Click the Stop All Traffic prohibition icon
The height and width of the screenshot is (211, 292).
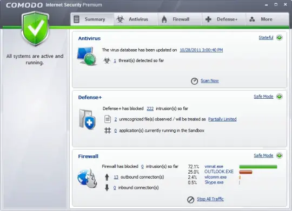[x=190, y=200]
